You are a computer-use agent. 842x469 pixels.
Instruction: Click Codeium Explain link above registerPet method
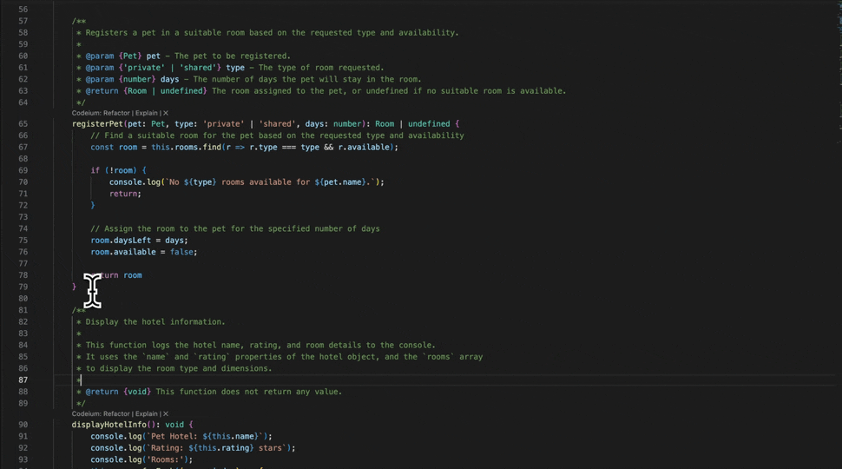click(x=146, y=113)
